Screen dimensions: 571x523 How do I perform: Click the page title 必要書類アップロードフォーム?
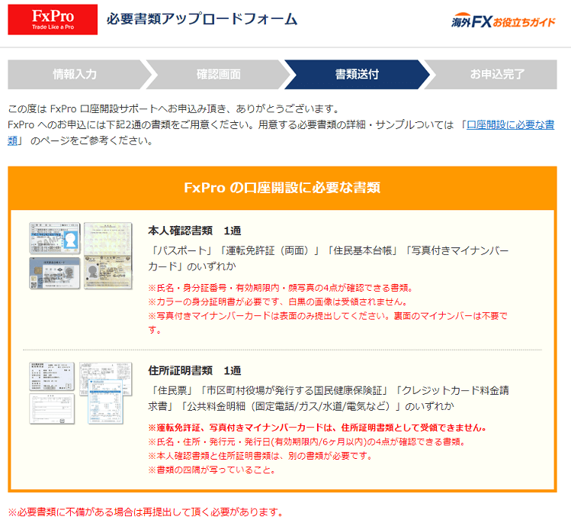[202, 19]
